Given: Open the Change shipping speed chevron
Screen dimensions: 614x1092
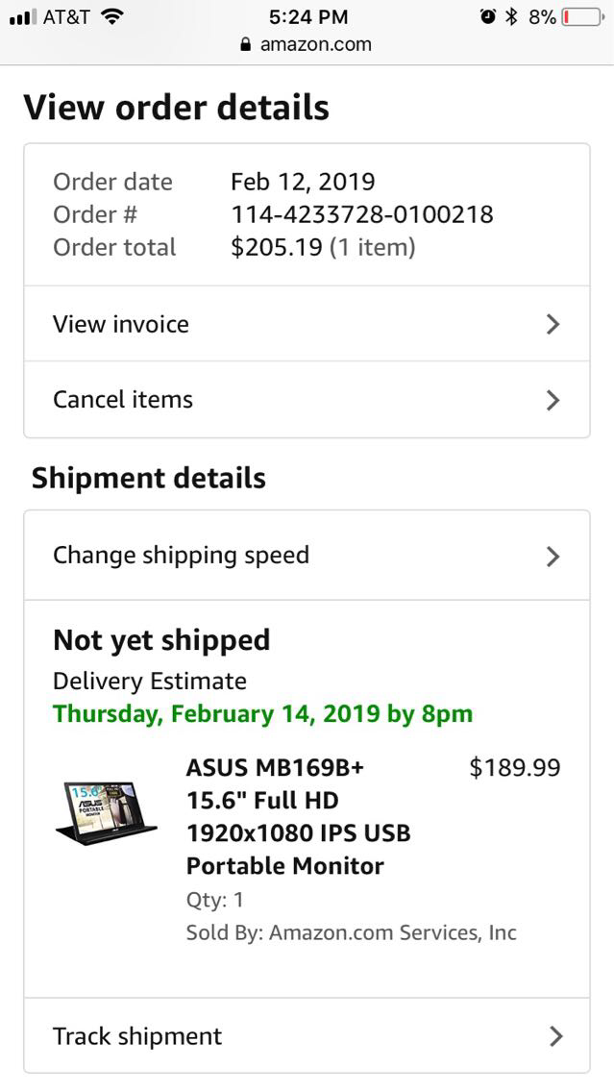Looking at the screenshot, I should coord(553,557).
